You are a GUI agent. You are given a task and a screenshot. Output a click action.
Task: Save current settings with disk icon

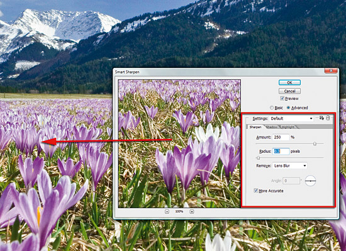tap(321, 118)
